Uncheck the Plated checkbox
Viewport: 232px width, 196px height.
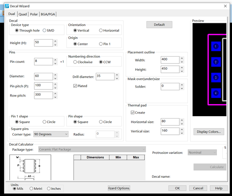pyautogui.click(x=75, y=86)
